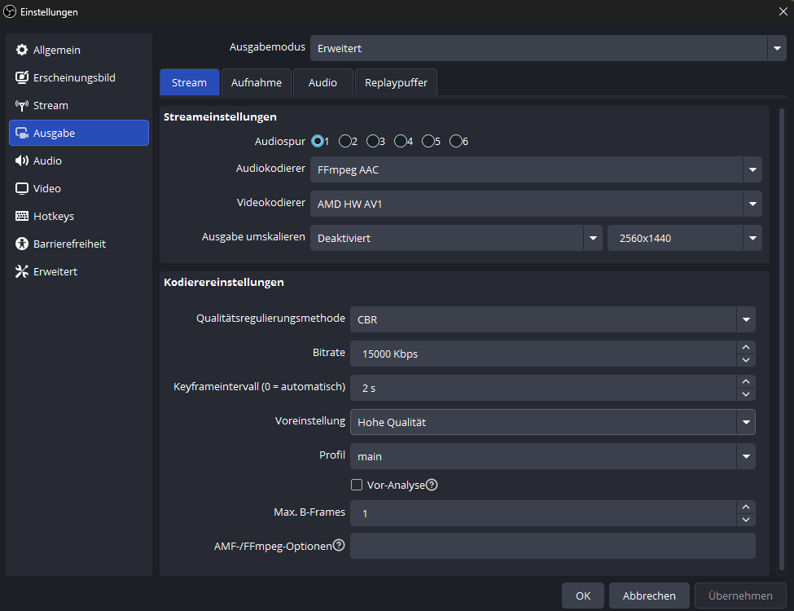Click the help icon beside Vor-Analyse

coord(432,486)
